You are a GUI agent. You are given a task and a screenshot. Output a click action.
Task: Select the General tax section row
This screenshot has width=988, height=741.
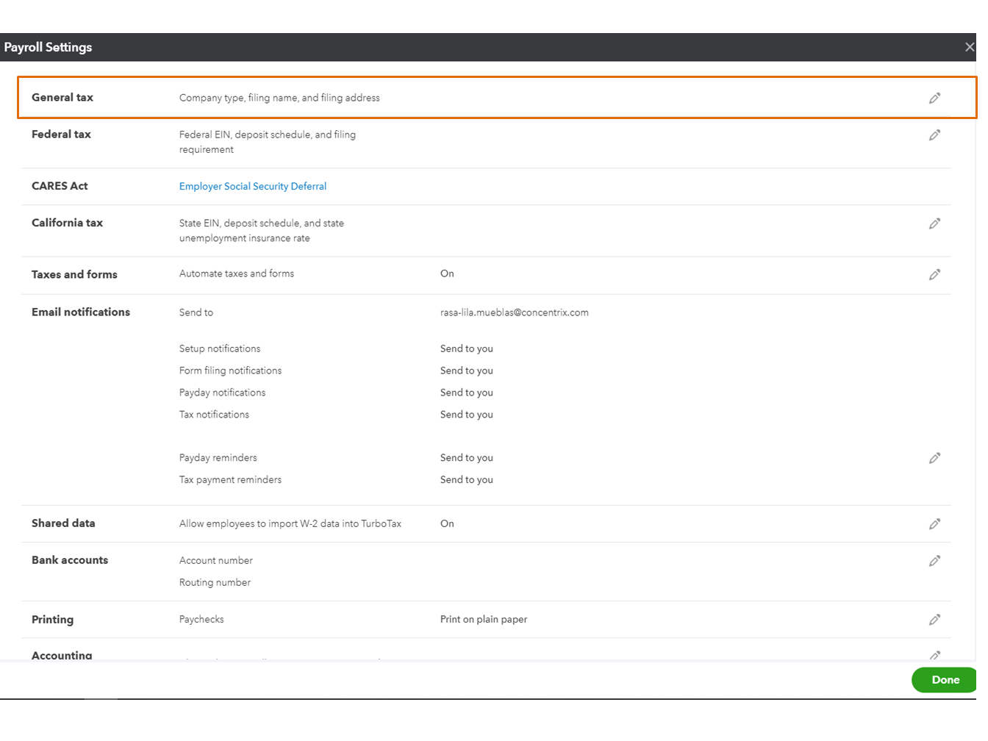click(62, 97)
